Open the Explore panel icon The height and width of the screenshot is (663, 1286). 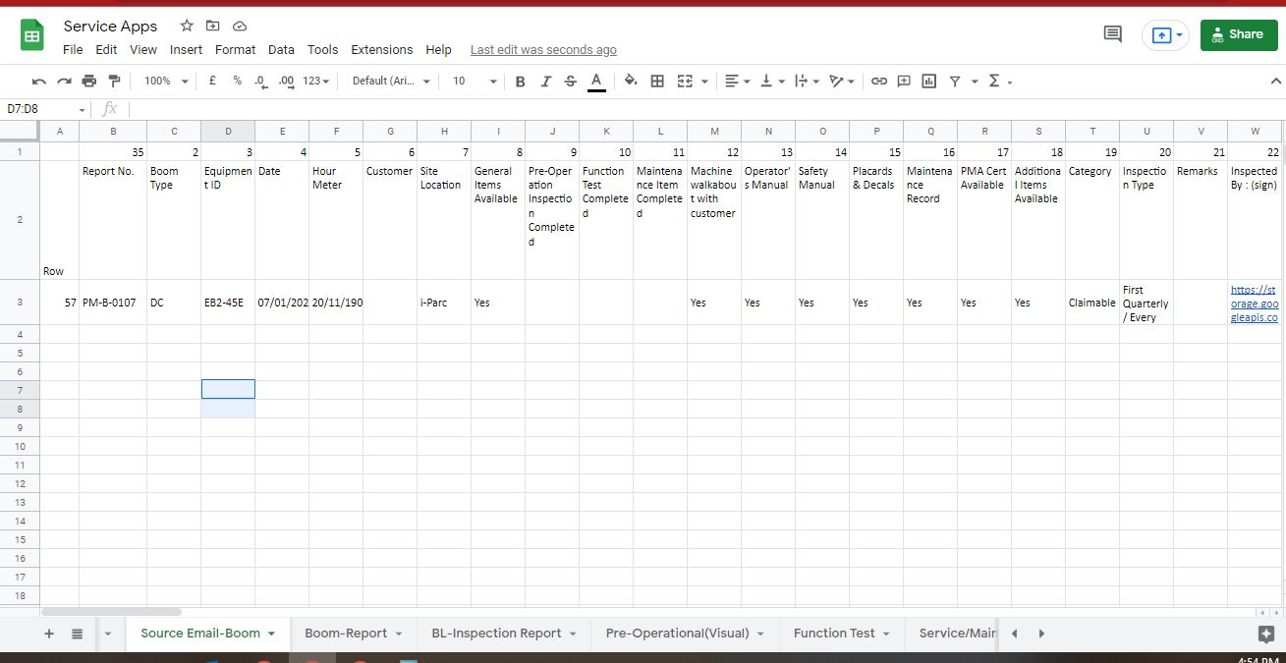click(x=1266, y=634)
